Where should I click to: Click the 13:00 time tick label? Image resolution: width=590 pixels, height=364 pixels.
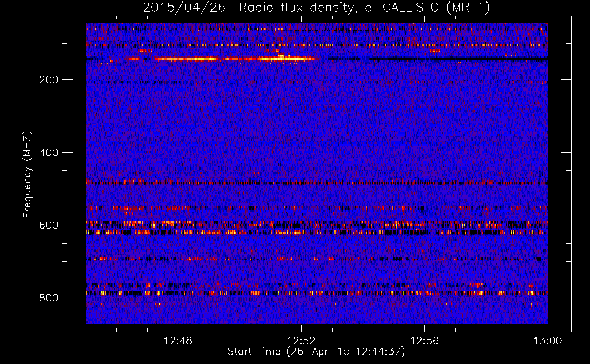pos(548,341)
